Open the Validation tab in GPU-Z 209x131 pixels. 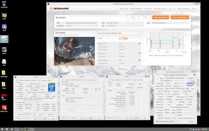172,75
